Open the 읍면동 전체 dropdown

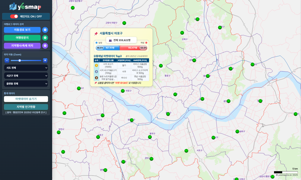click(x=26, y=84)
